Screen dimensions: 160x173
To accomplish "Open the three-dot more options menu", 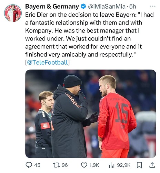I will pyautogui.click(x=153, y=7).
